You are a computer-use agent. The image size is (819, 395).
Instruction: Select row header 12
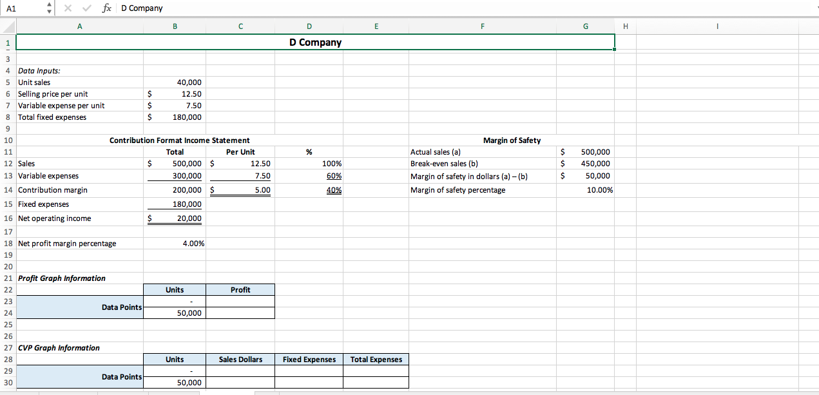point(8,163)
